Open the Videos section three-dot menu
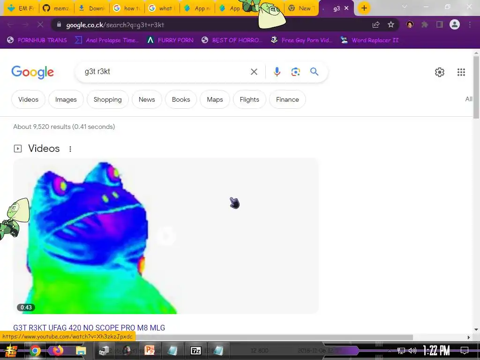480x360 pixels. click(x=70, y=149)
